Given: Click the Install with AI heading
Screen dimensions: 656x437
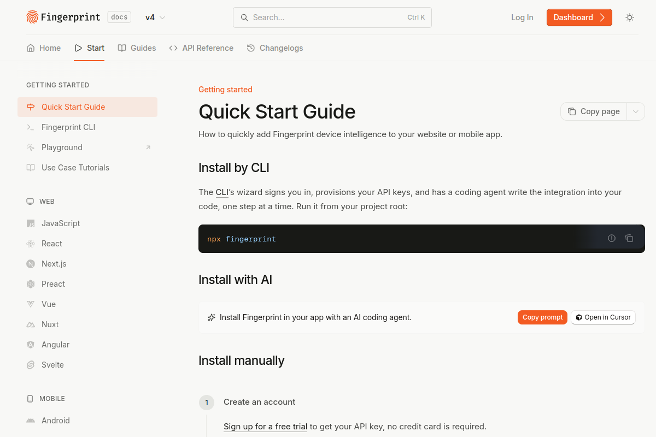Looking at the screenshot, I should pos(235,280).
